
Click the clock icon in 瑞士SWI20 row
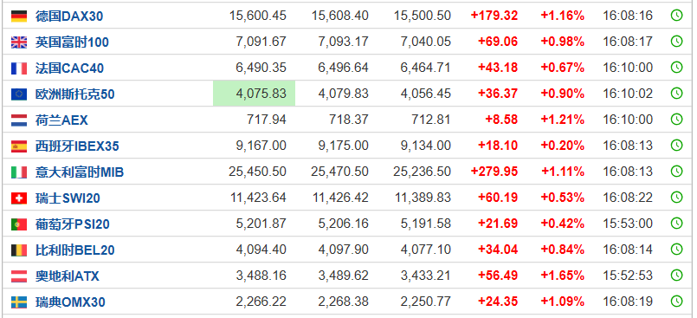(676, 197)
